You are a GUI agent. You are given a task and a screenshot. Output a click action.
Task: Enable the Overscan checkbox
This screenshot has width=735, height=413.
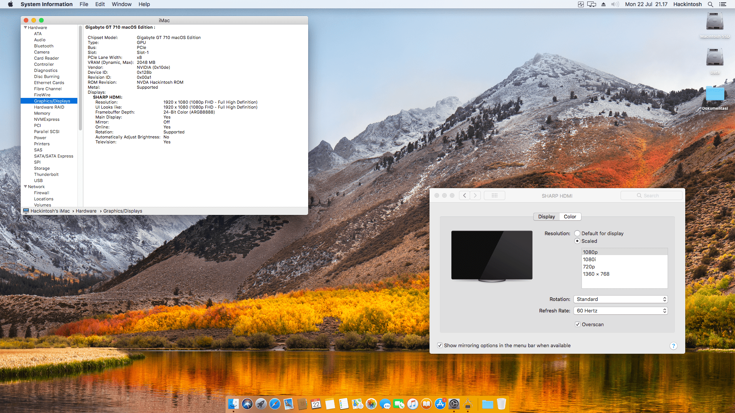point(578,324)
